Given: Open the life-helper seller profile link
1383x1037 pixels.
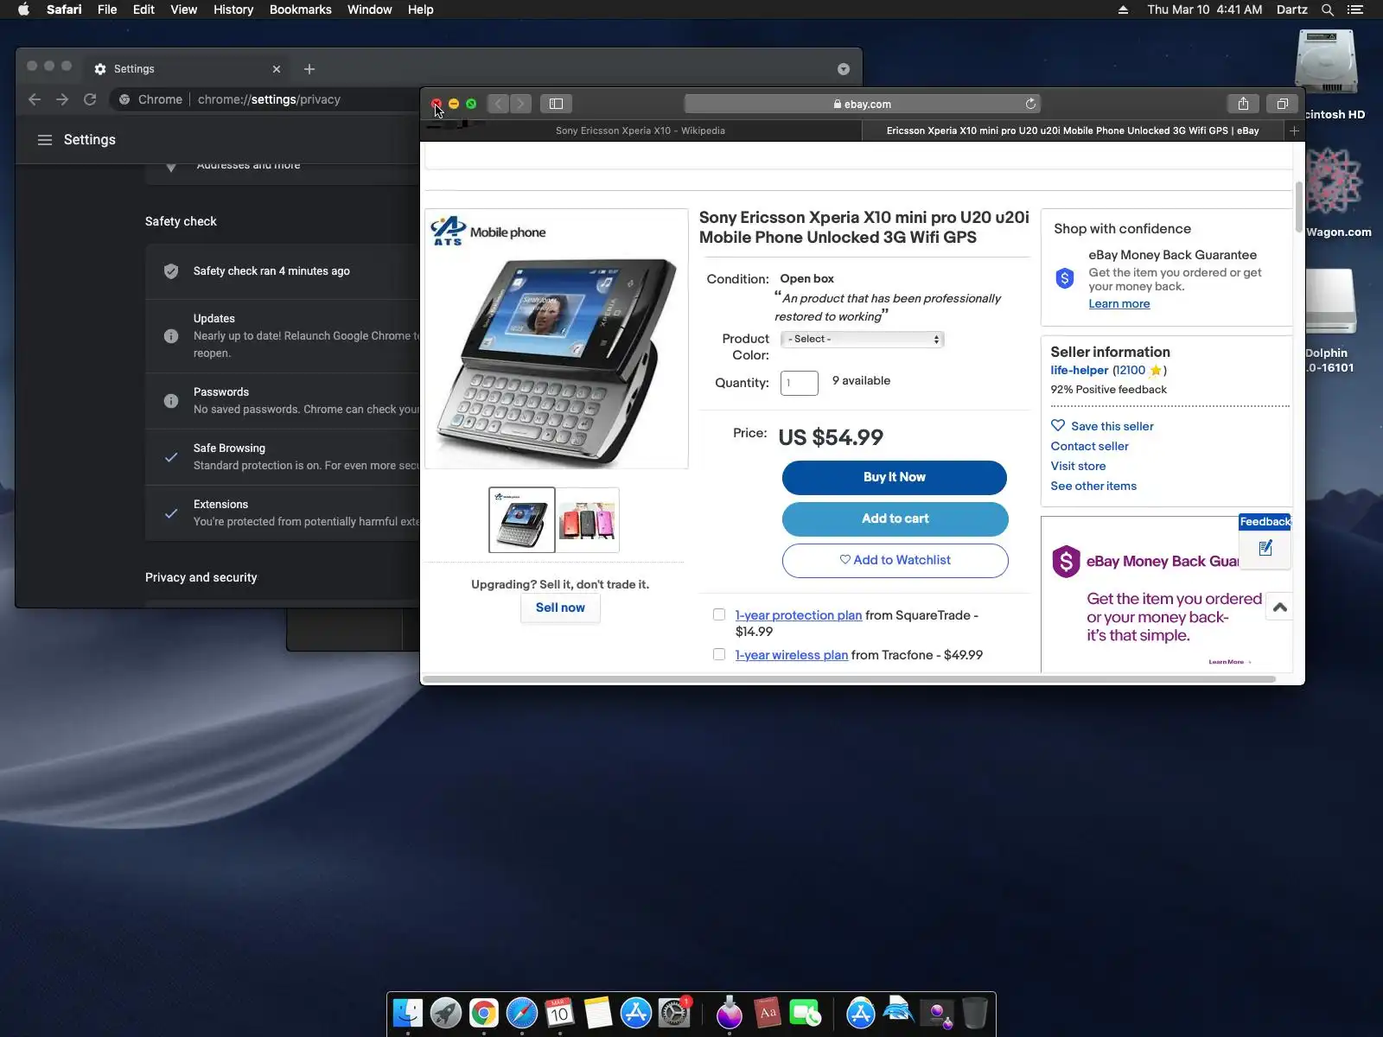Looking at the screenshot, I should [x=1080, y=370].
